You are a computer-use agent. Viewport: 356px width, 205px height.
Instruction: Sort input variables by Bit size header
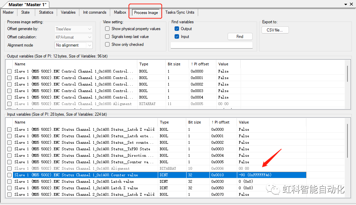point(197,122)
